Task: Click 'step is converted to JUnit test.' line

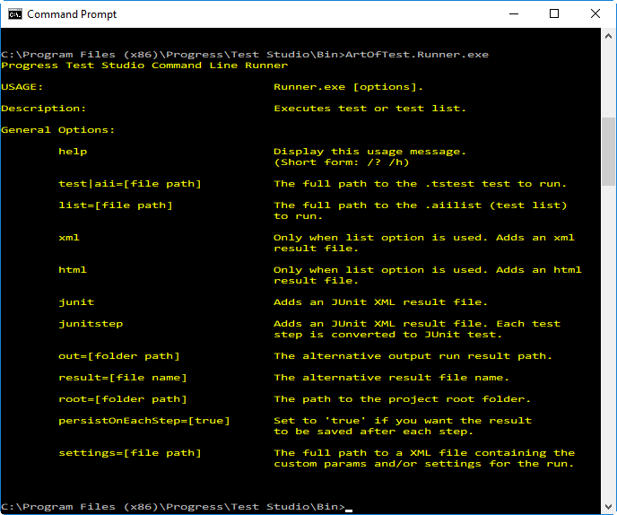Action: pos(388,335)
